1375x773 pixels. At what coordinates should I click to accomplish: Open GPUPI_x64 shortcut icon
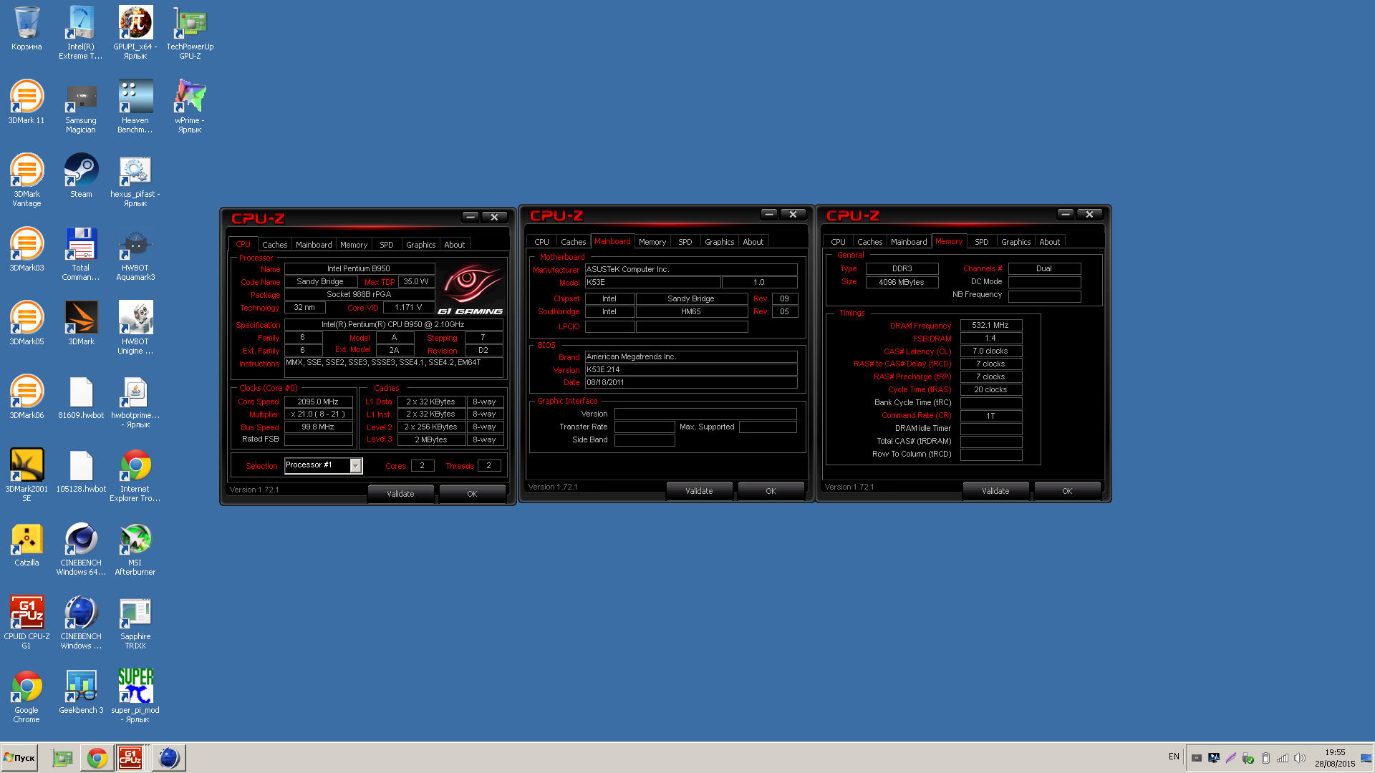[x=135, y=32]
